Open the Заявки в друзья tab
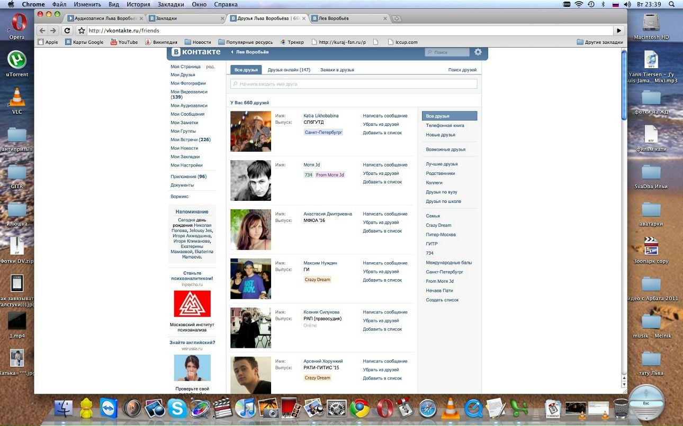The width and height of the screenshot is (683, 426). pyautogui.click(x=337, y=70)
